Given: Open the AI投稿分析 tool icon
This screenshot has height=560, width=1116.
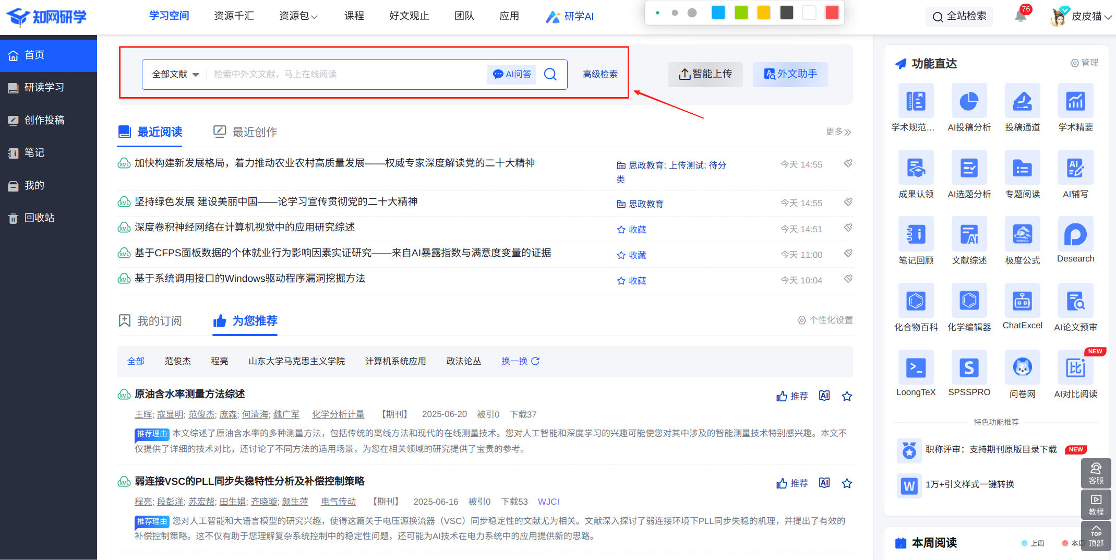Looking at the screenshot, I should coord(969,101).
